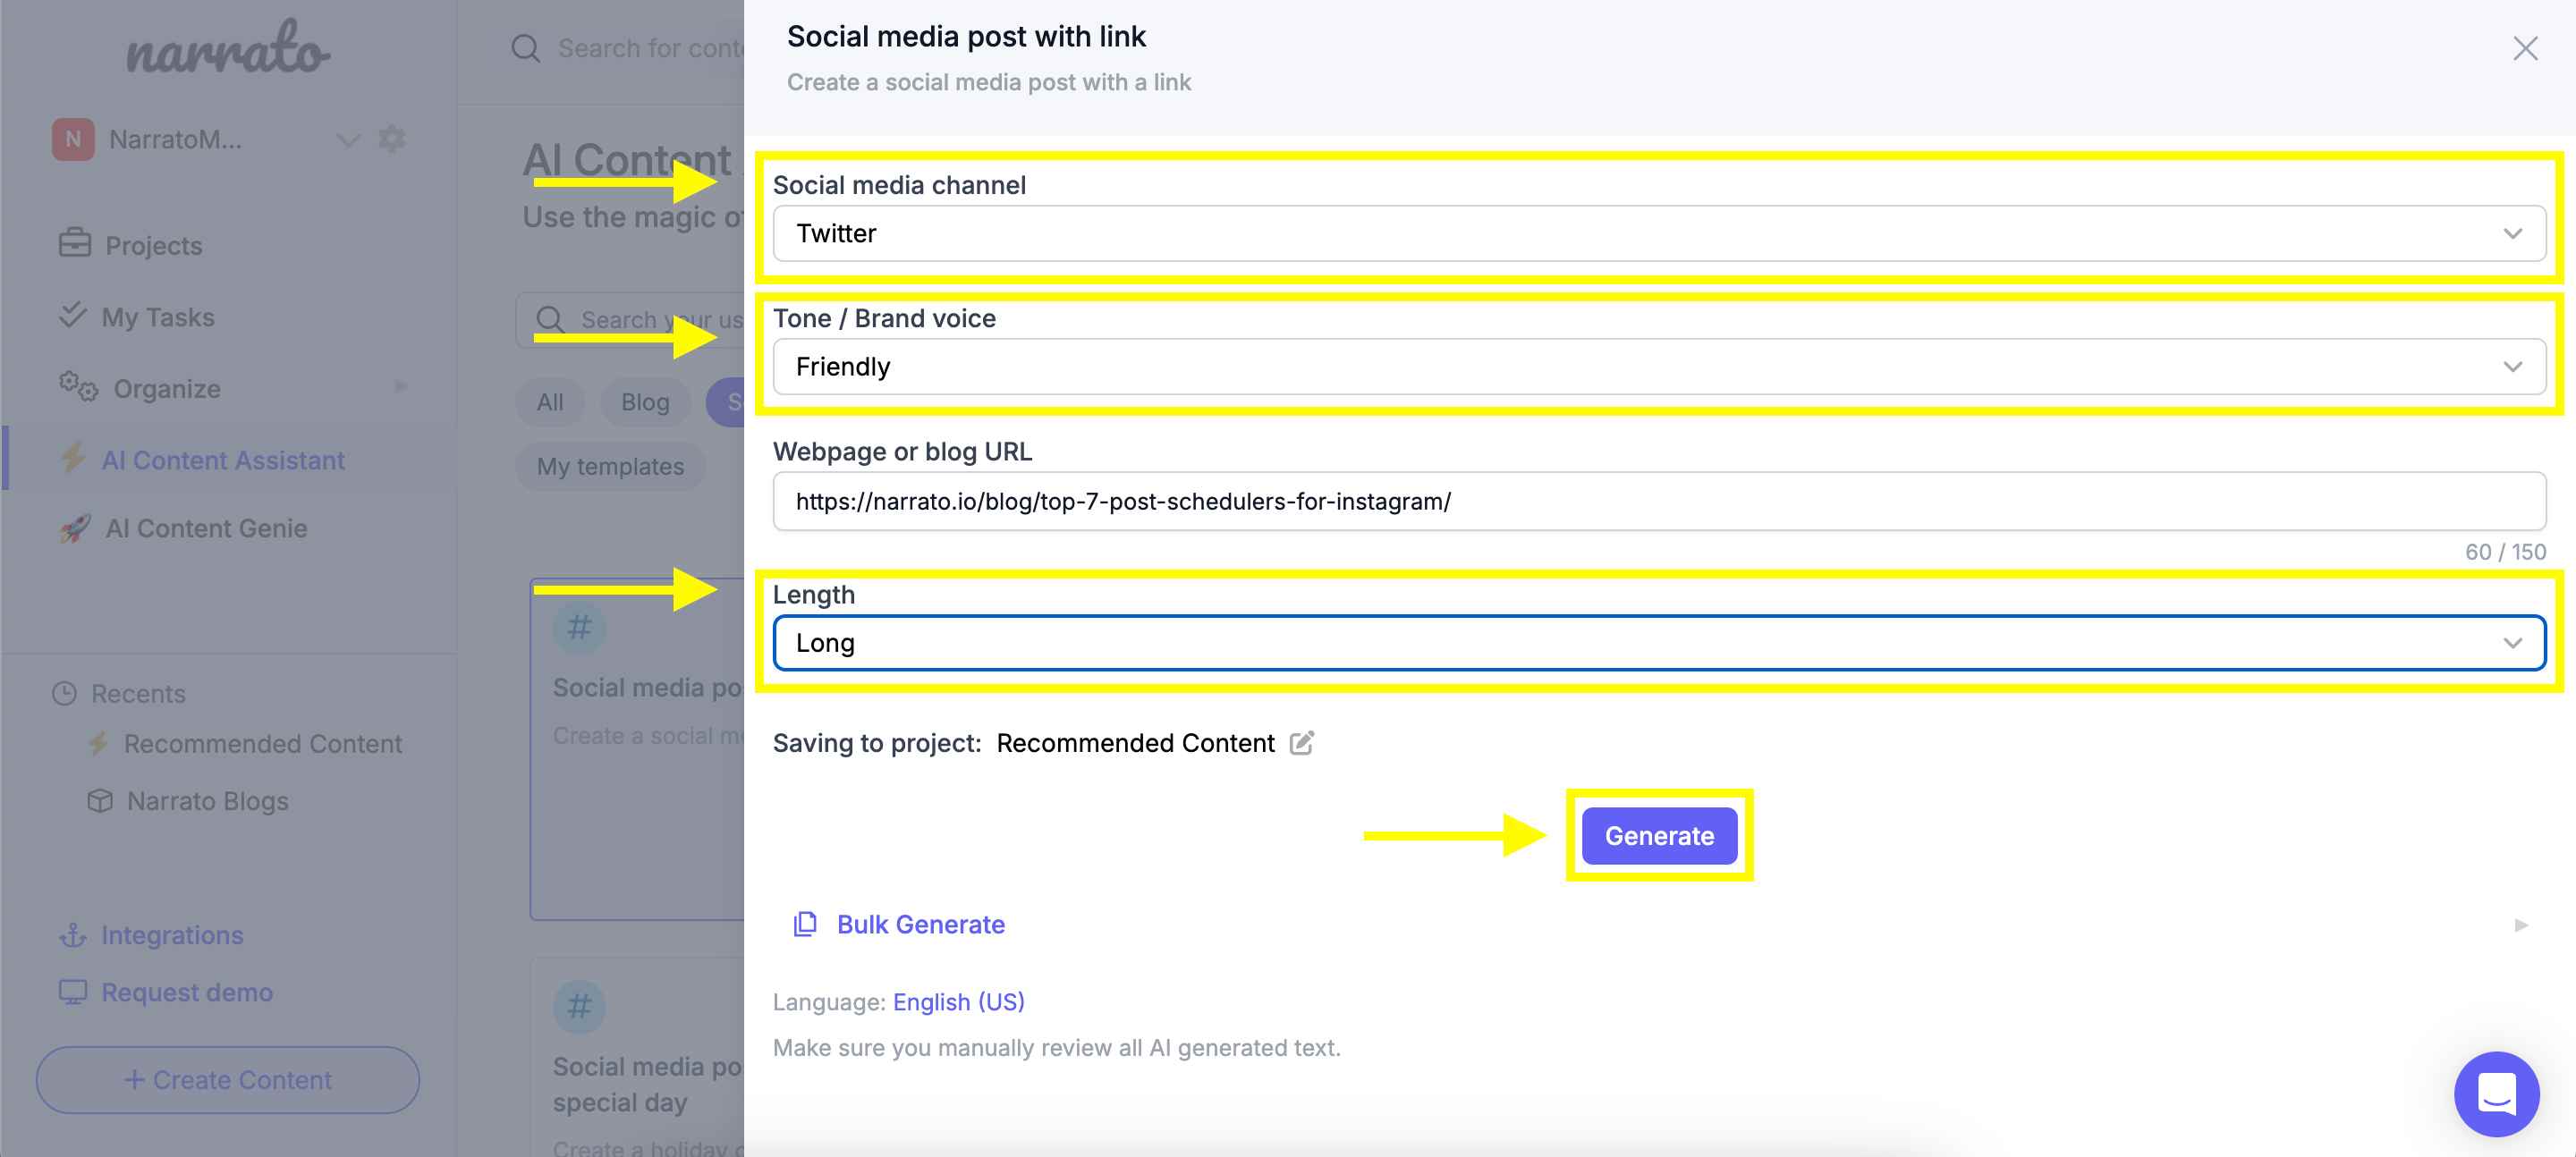Open Organize in sidebar

pyautogui.click(x=167, y=389)
